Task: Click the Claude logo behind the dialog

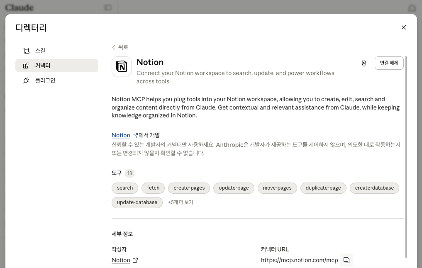Action: pyautogui.click(x=20, y=7)
